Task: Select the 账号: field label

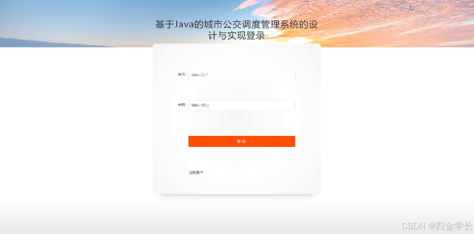Action: [x=182, y=74]
